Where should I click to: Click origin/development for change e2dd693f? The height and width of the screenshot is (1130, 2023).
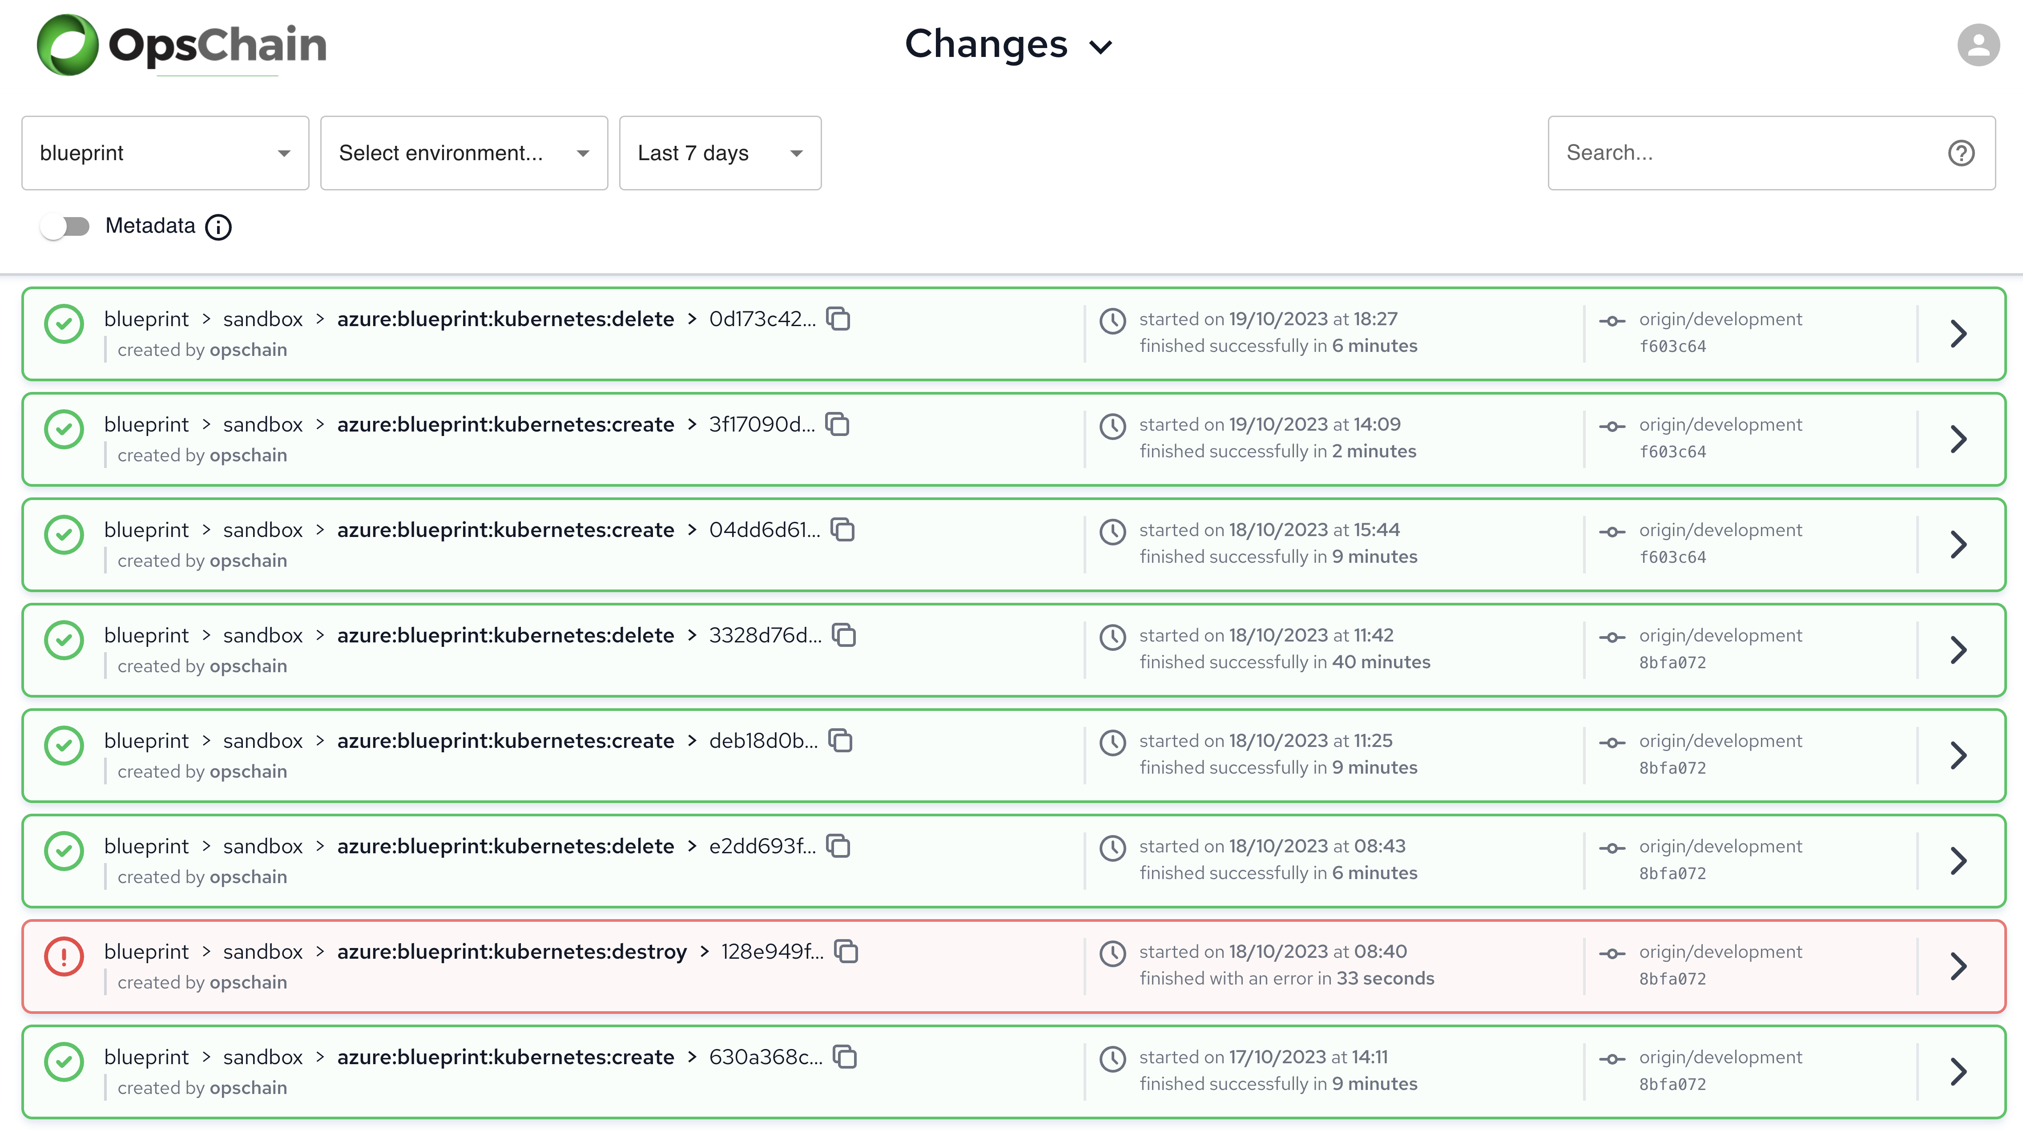(1720, 847)
